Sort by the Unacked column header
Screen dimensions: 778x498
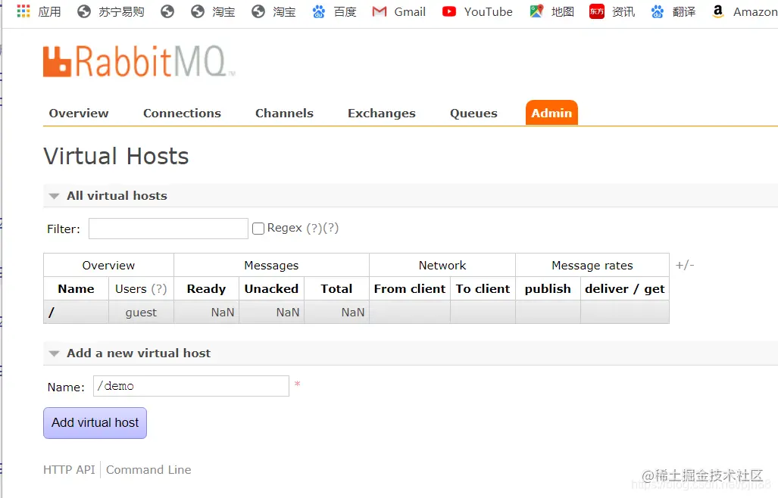271,289
